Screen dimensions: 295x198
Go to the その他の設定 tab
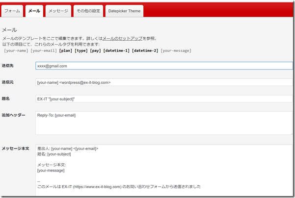pos(88,11)
